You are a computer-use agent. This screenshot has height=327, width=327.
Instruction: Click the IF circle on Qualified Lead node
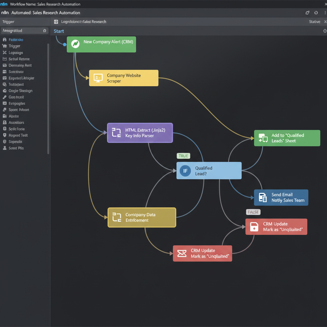185,171
